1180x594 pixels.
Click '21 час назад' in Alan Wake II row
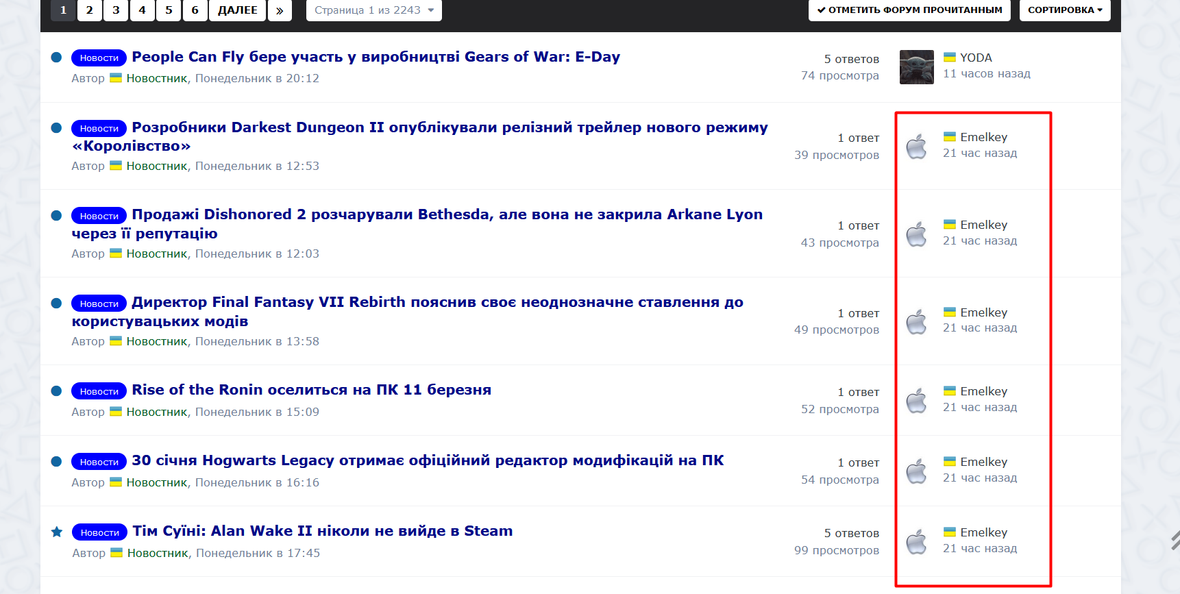click(980, 548)
